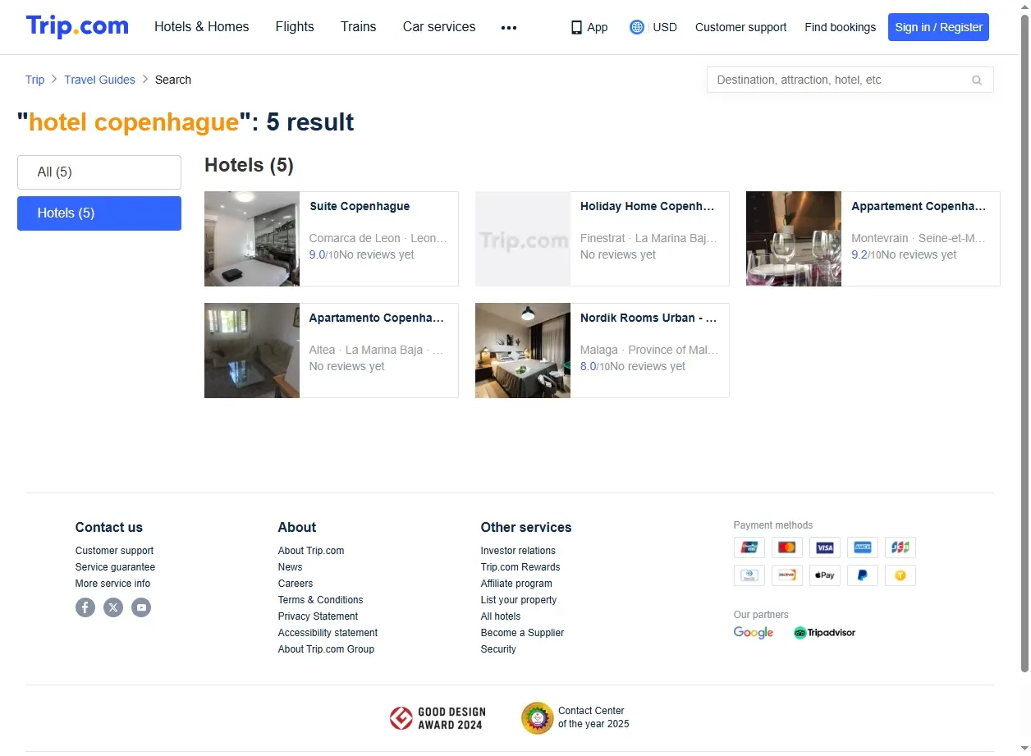
Task: Click the JCB payment icon
Action: (x=900, y=548)
